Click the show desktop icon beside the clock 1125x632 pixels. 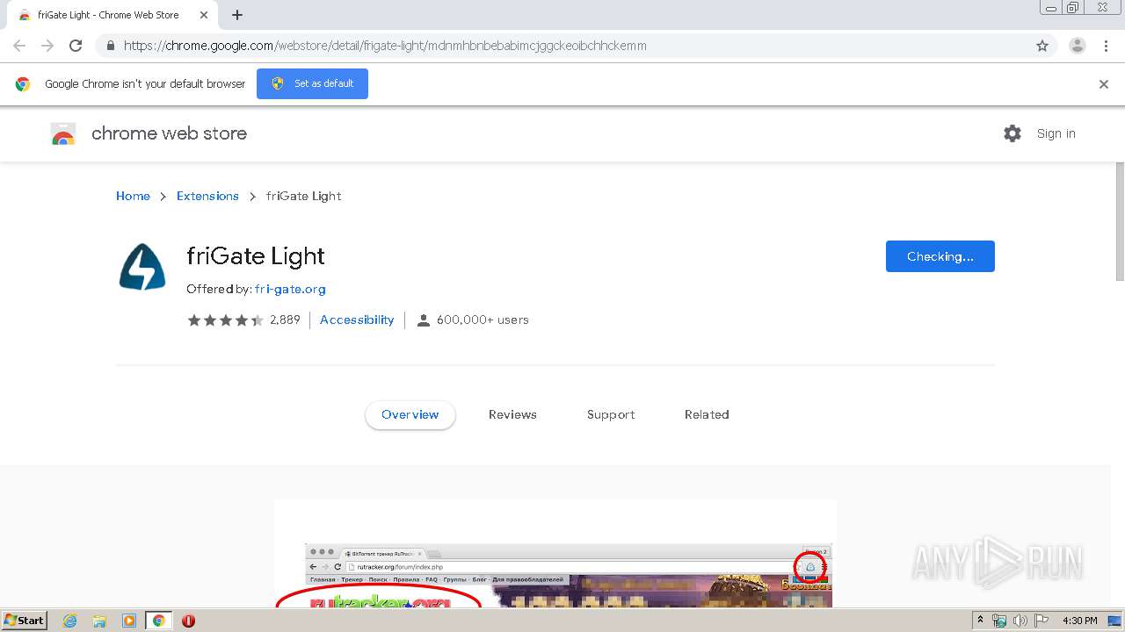tap(1115, 621)
